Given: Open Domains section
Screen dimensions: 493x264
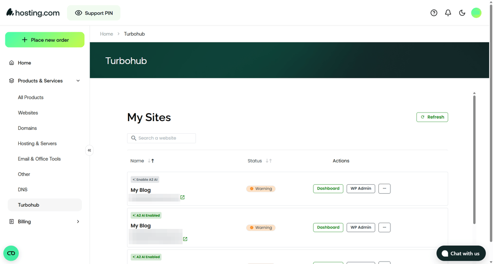Looking at the screenshot, I should pos(27,128).
